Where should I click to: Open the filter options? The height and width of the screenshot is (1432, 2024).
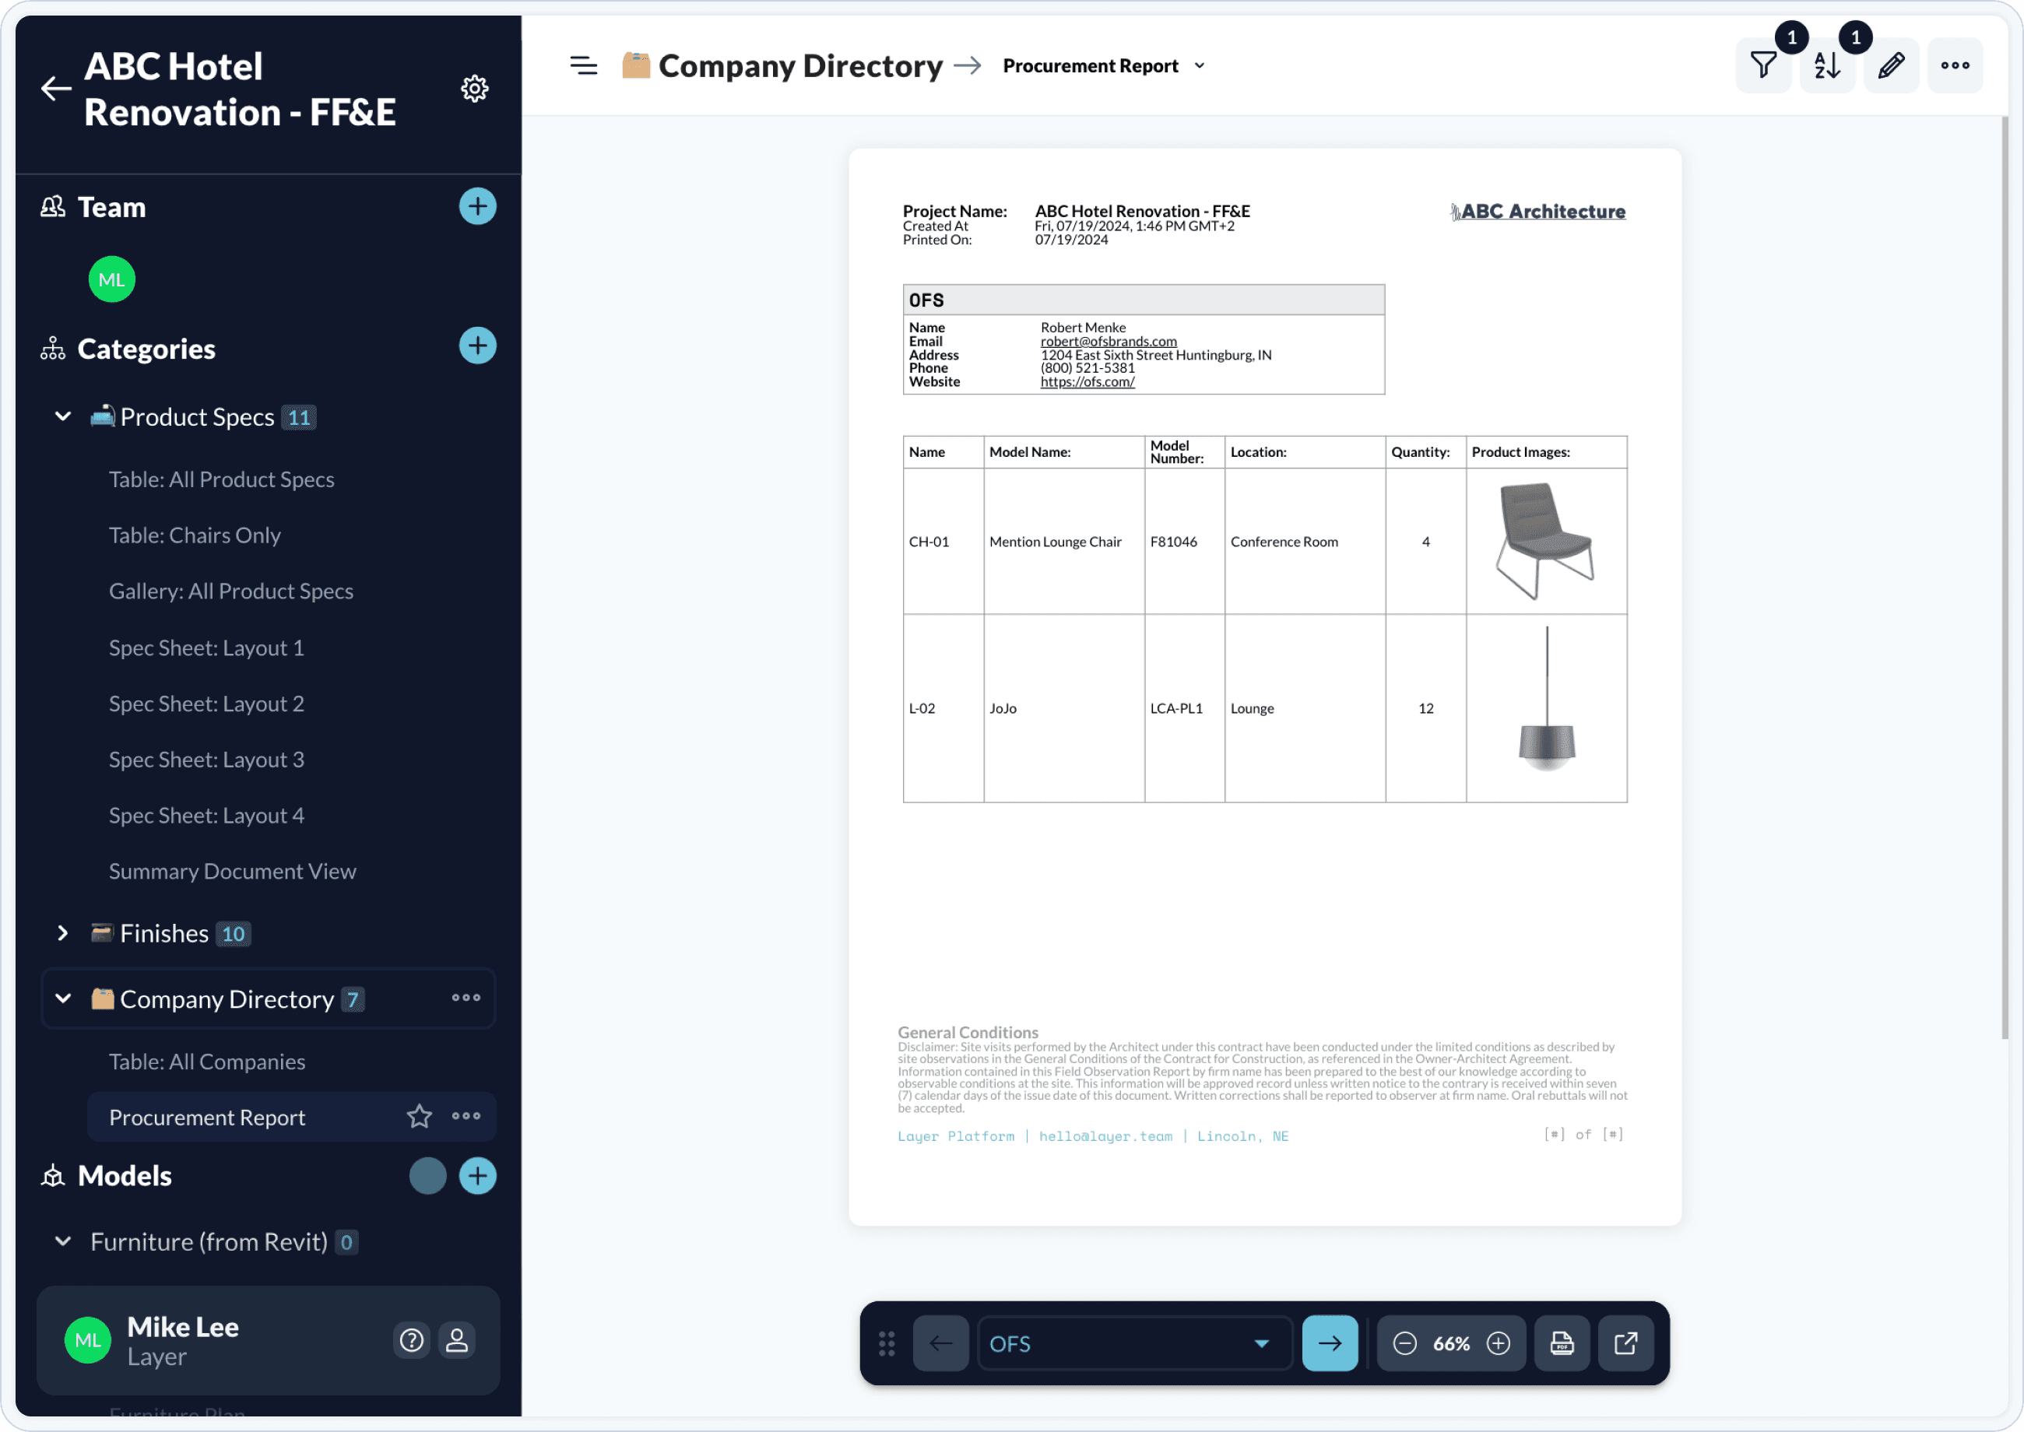pyautogui.click(x=1764, y=65)
